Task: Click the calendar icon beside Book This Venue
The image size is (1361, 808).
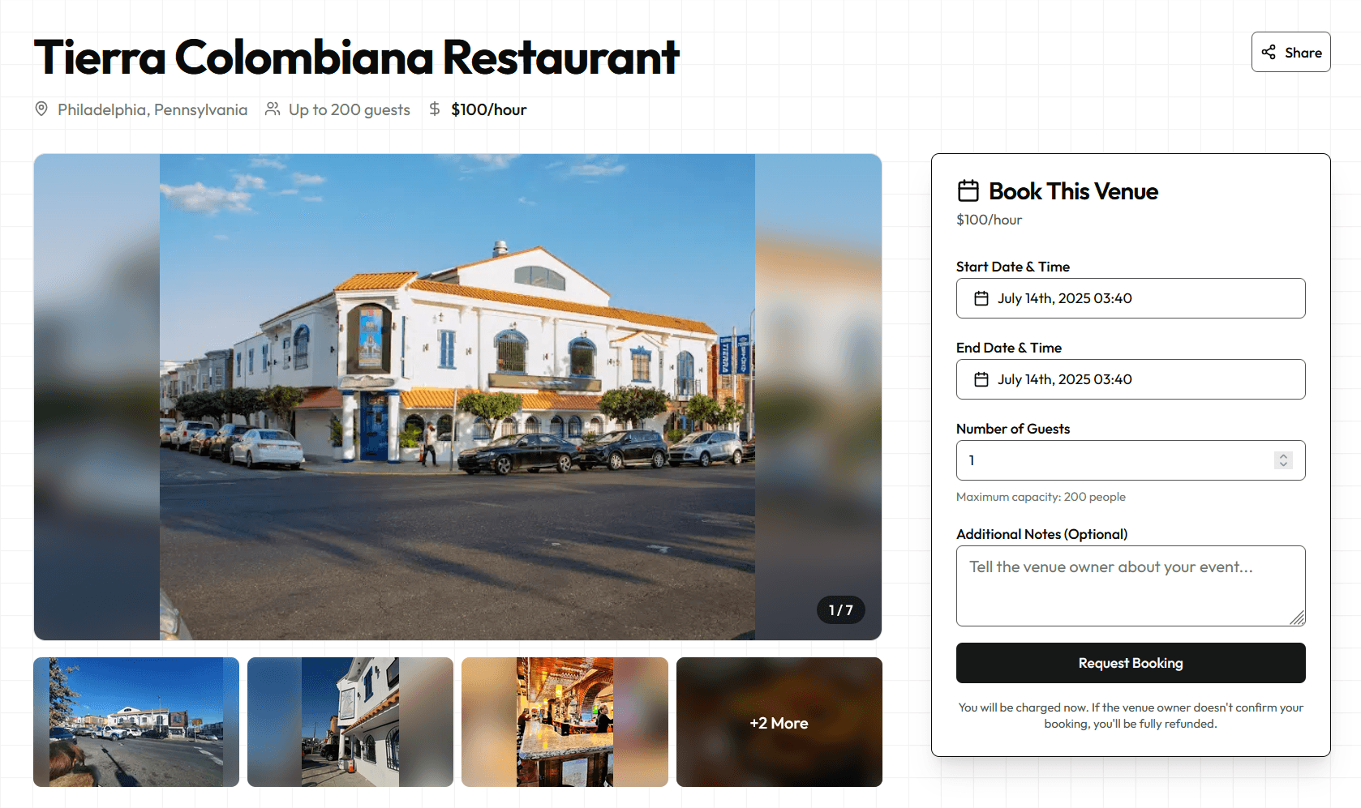Action: (x=968, y=190)
